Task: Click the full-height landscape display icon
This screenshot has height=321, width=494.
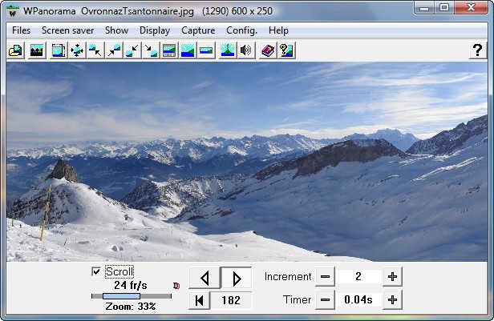Action: point(188,50)
